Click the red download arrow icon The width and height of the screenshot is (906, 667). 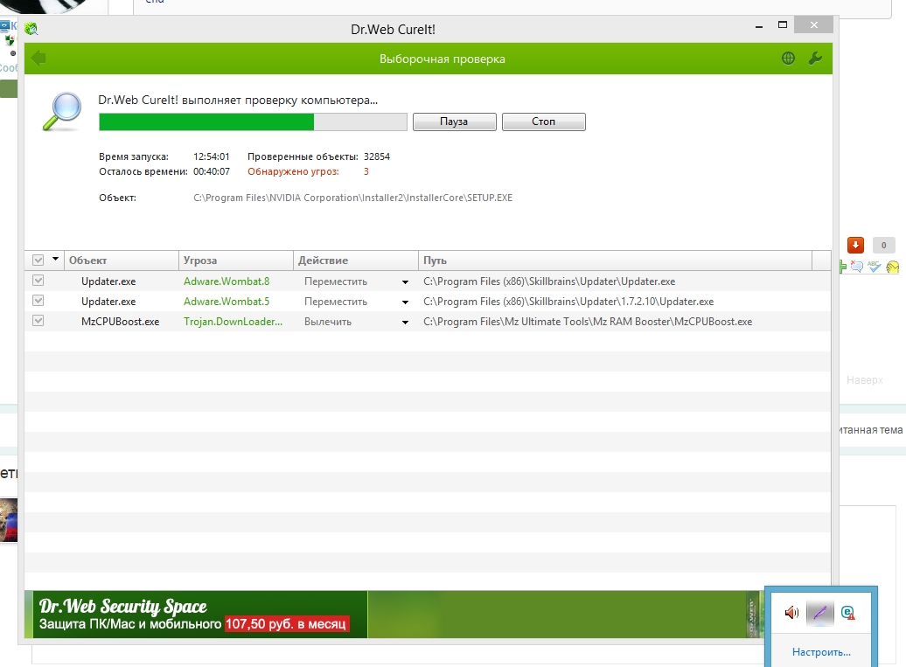coord(855,246)
